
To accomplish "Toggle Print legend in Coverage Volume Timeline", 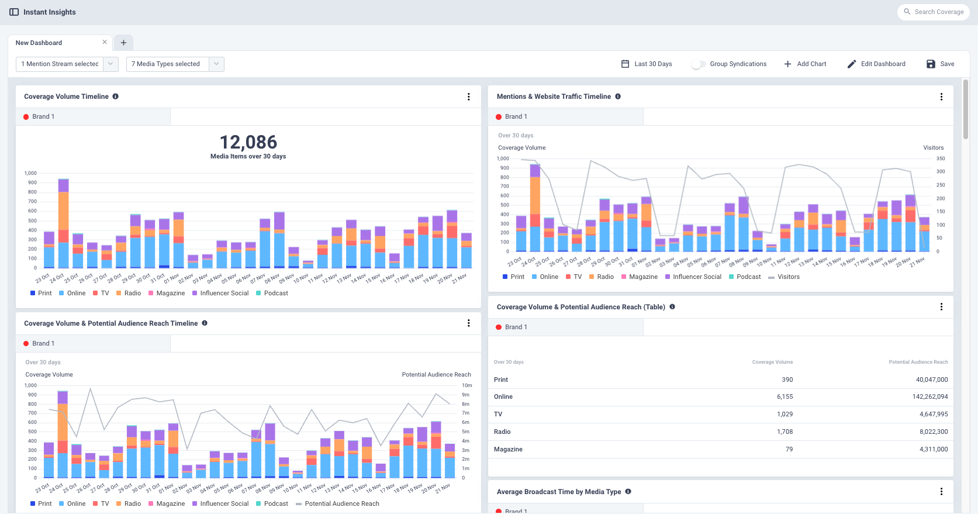I will 41,293.
